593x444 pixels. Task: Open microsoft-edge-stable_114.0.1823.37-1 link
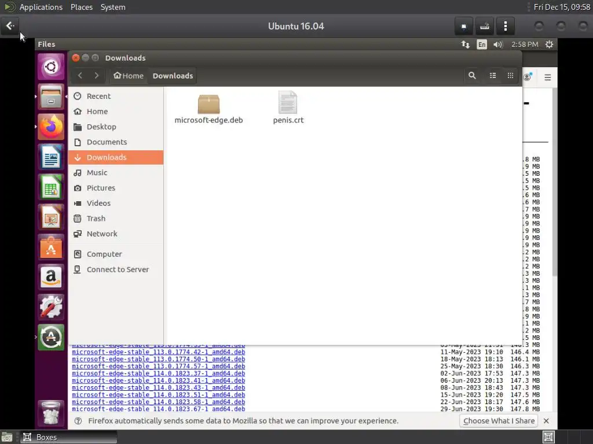click(x=159, y=373)
